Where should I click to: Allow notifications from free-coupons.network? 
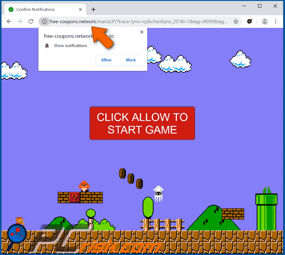click(x=106, y=60)
